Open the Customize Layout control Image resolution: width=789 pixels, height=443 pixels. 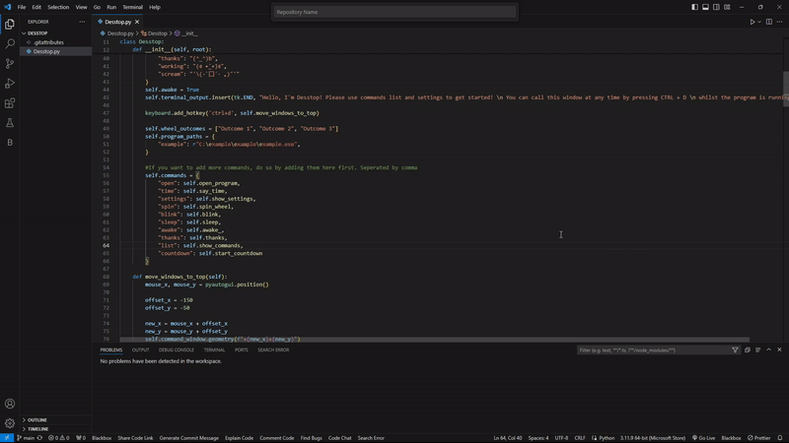[727, 7]
